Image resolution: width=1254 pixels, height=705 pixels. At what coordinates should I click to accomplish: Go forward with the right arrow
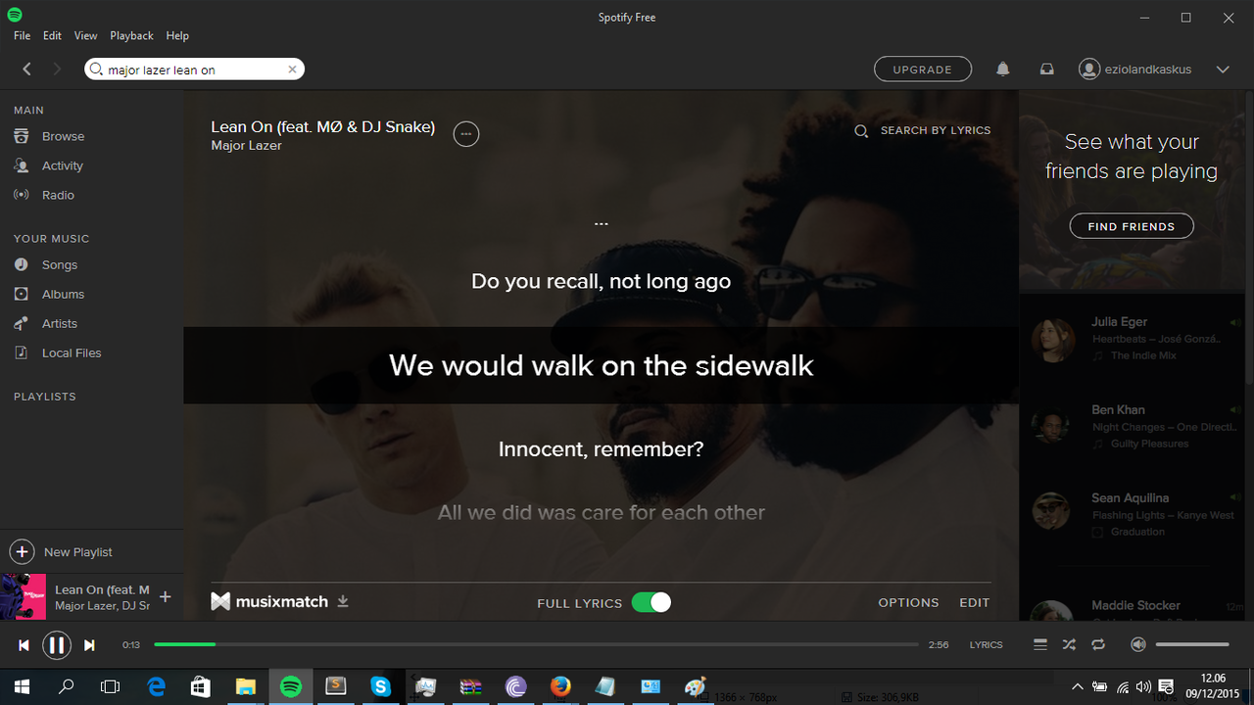click(x=57, y=70)
